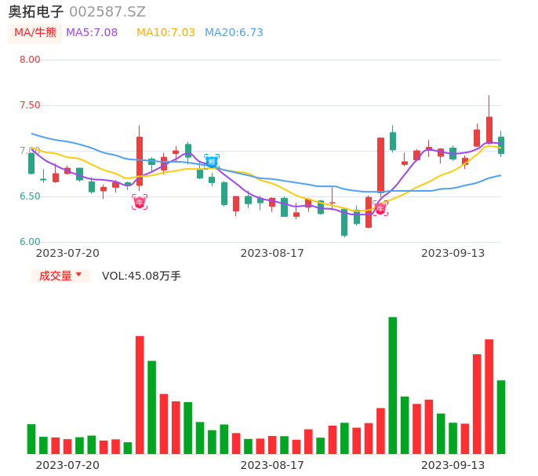Click the 6.00 price axis label
This screenshot has height=476, width=538.
click(30, 242)
